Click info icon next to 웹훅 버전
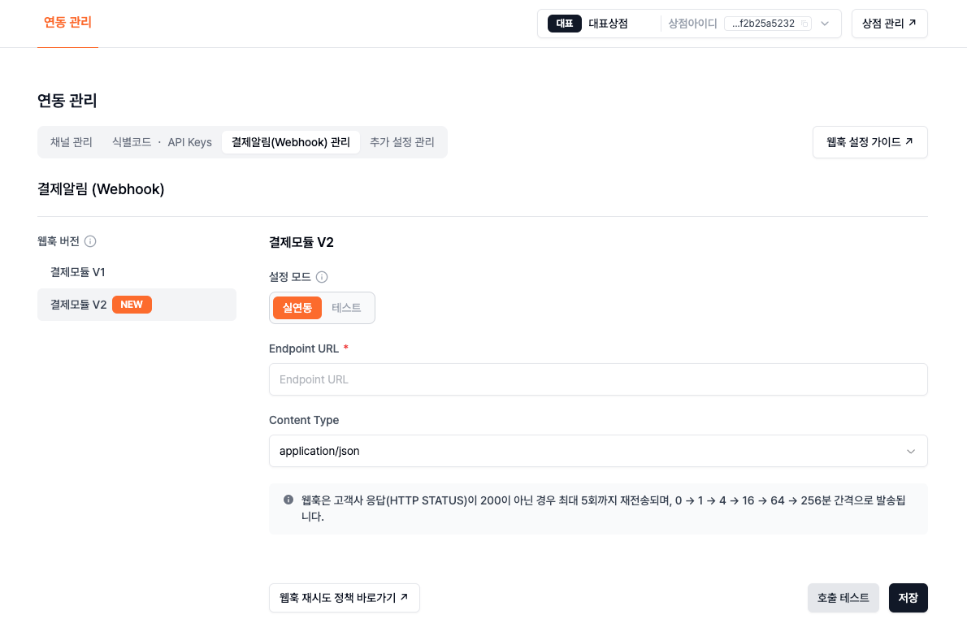Viewport: 967px width, 632px height. [90, 241]
